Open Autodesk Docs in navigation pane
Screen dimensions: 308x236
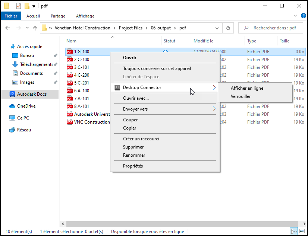pos(30,94)
